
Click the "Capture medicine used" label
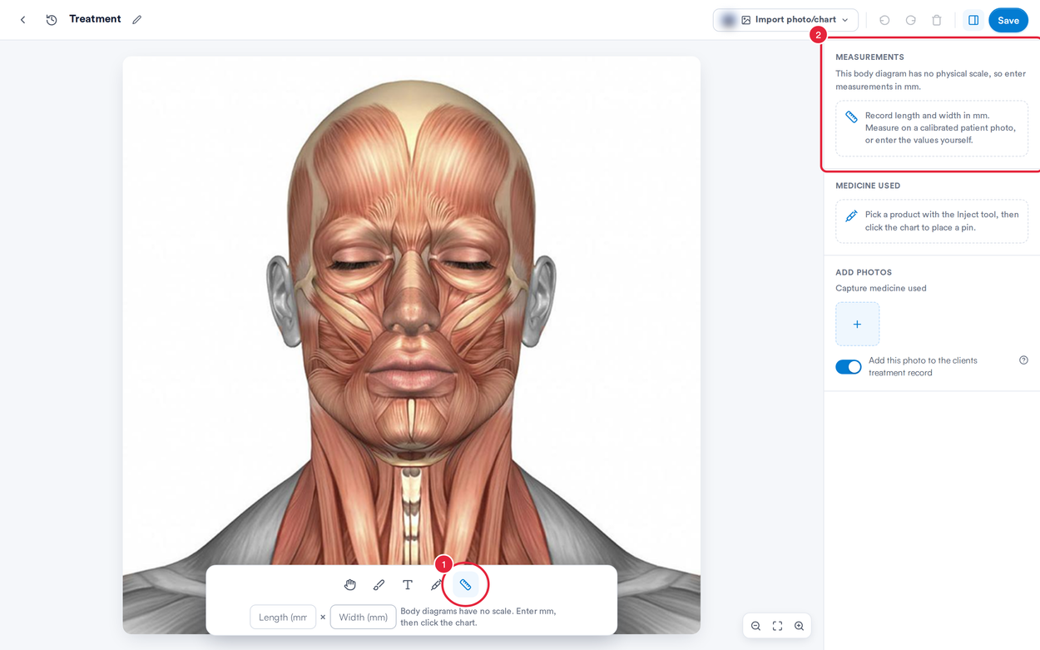881,288
